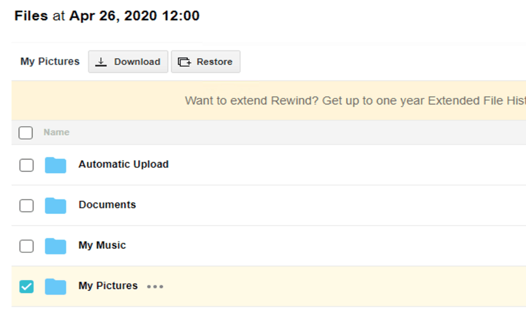Open the Documents folder name

pyautogui.click(x=107, y=205)
